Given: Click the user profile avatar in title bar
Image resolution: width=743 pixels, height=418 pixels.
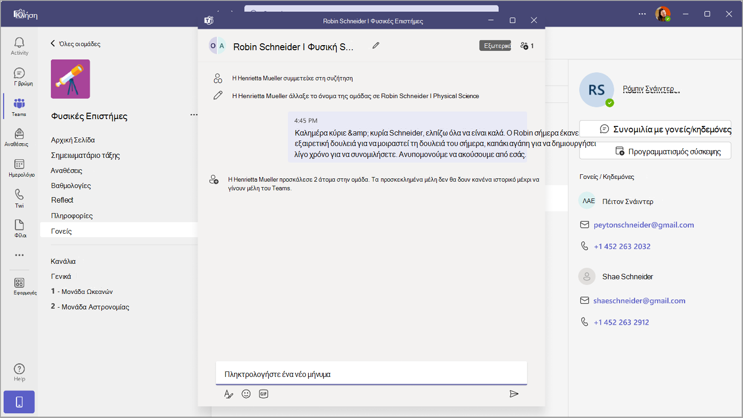Looking at the screenshot, I should pyautogui.click(x=663, y=14).
